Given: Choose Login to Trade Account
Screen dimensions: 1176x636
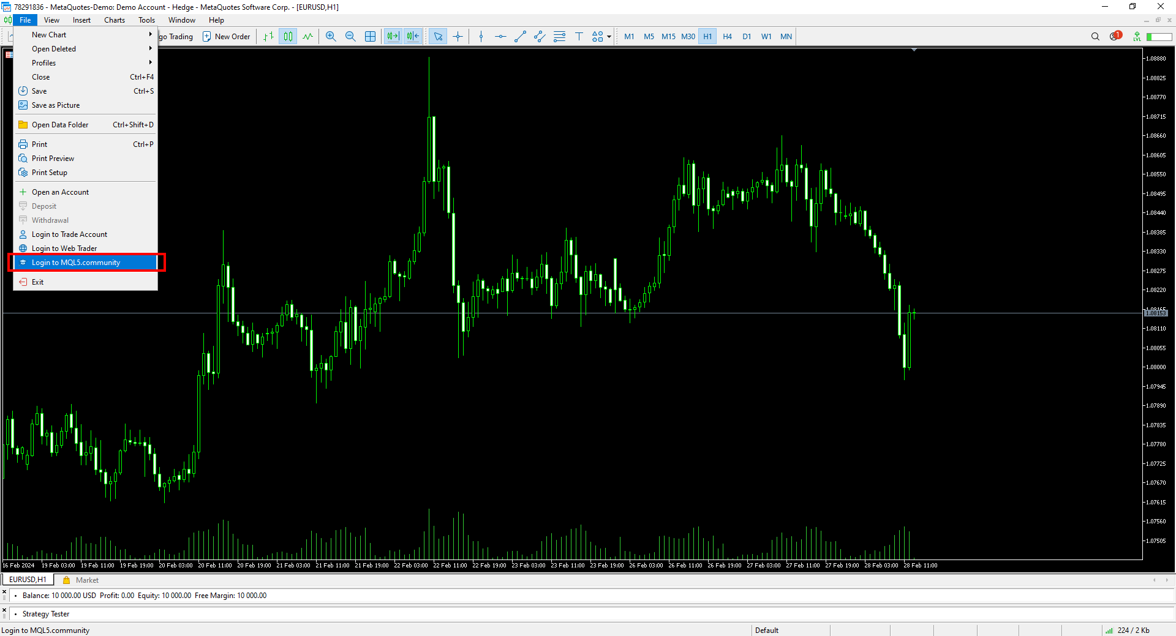Looking at the screenshot, I should coord(86,234).
